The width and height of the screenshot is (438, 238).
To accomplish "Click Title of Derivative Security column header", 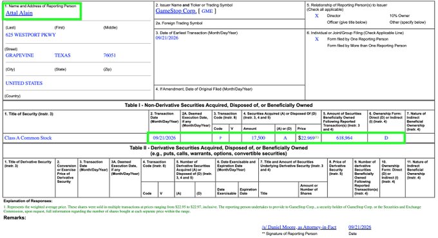I will (28, 163).
